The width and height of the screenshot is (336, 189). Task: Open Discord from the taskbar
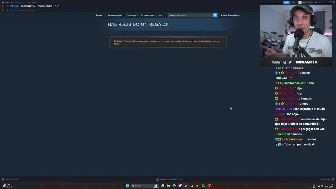180,186
